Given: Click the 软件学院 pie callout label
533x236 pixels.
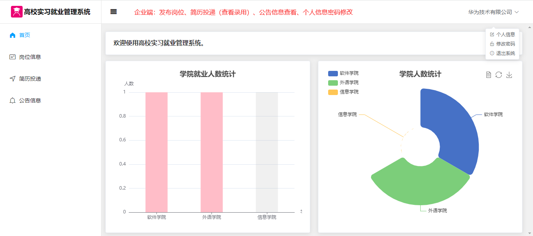Looking at the screenshot, I should pyautogui.click(x=493, y=114).
